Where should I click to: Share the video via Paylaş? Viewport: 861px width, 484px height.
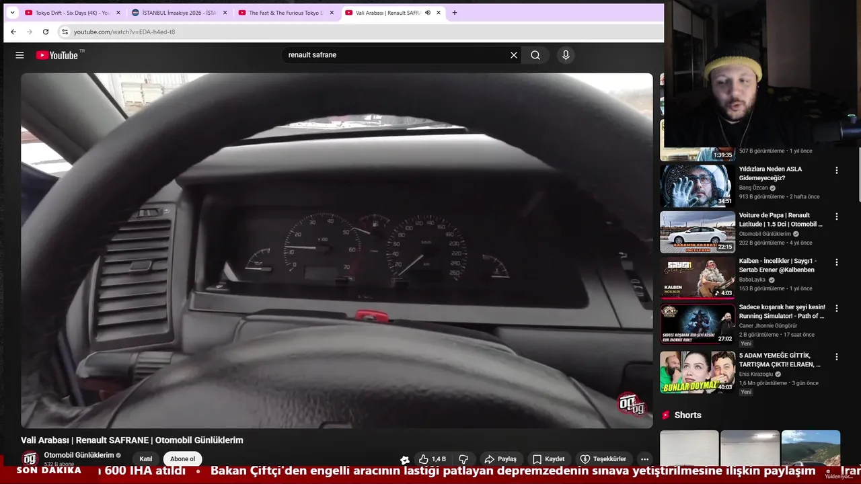point(500,459)
